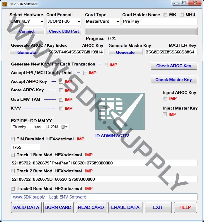The image size is (204, 222).
Task: Click the ERASE DATA button
Action: pyautogui.click(x=125, y=207)
